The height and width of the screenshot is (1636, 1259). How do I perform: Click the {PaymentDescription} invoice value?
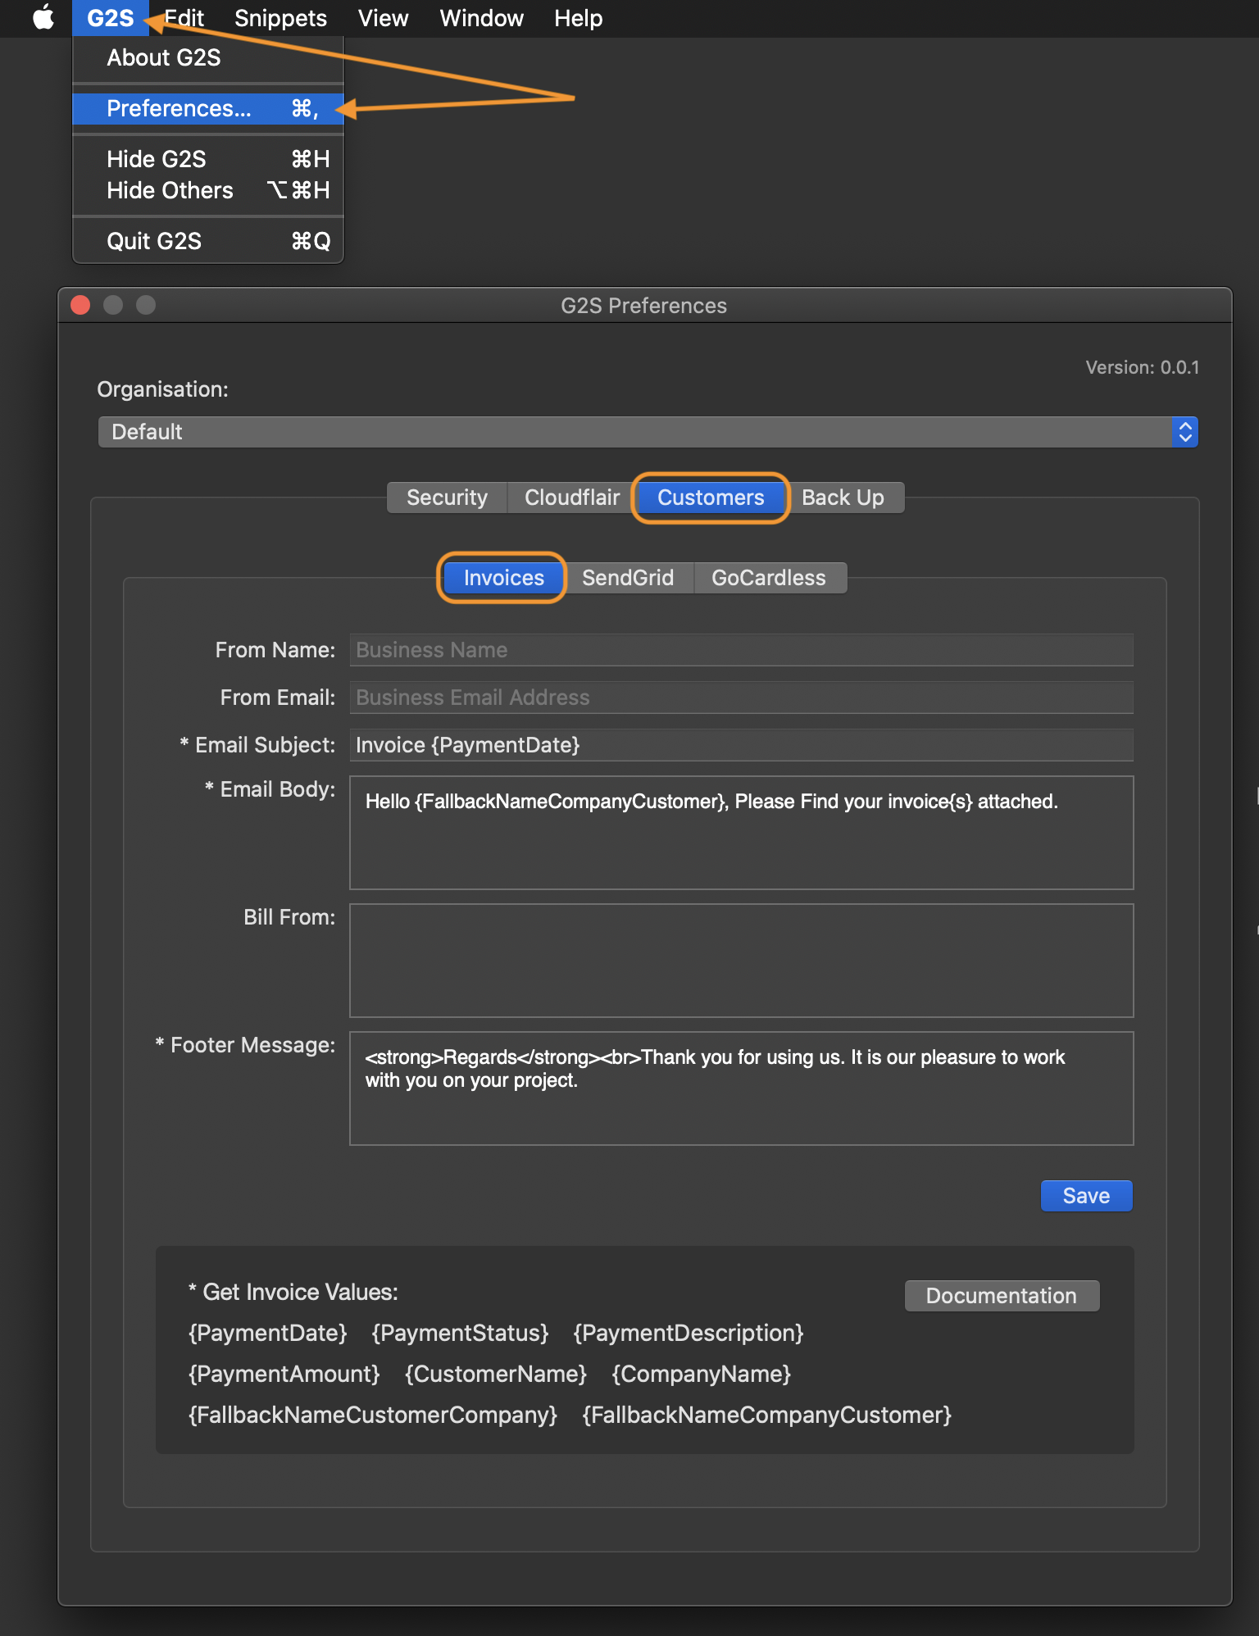coord(689,1333)
